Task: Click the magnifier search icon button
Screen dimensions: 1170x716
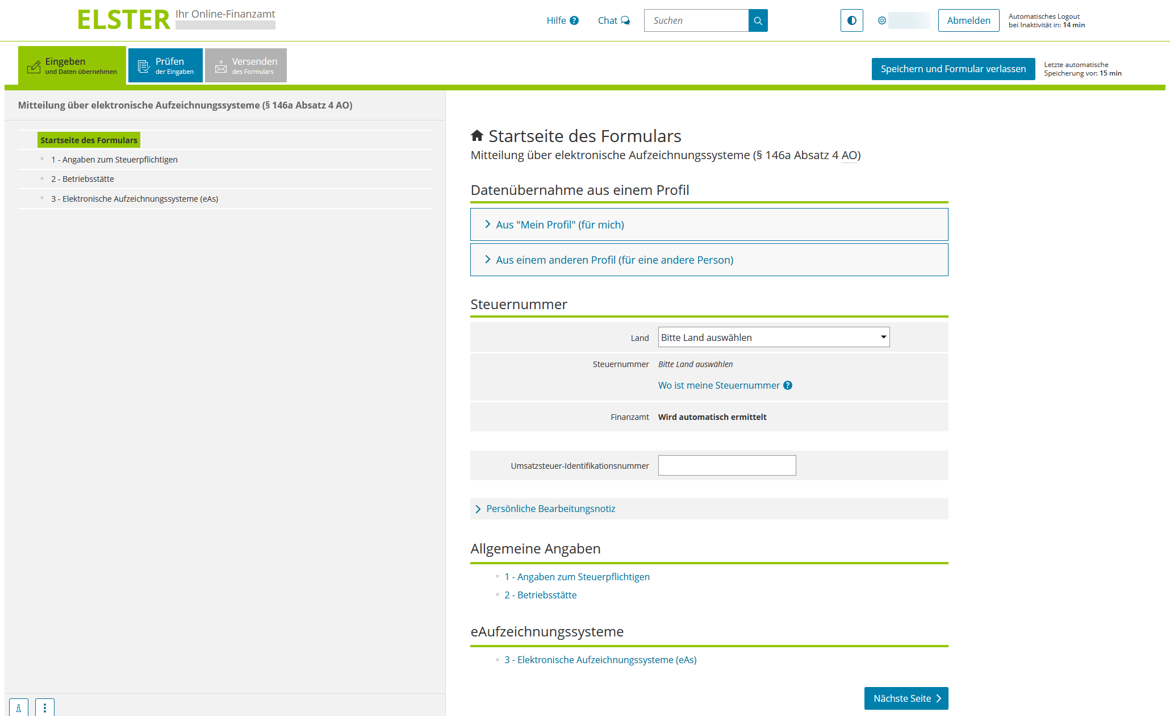Action: (x=758, y=21)
